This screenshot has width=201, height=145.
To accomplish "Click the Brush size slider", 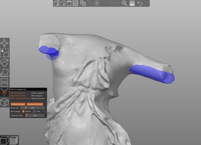I will tap(32, 108).
